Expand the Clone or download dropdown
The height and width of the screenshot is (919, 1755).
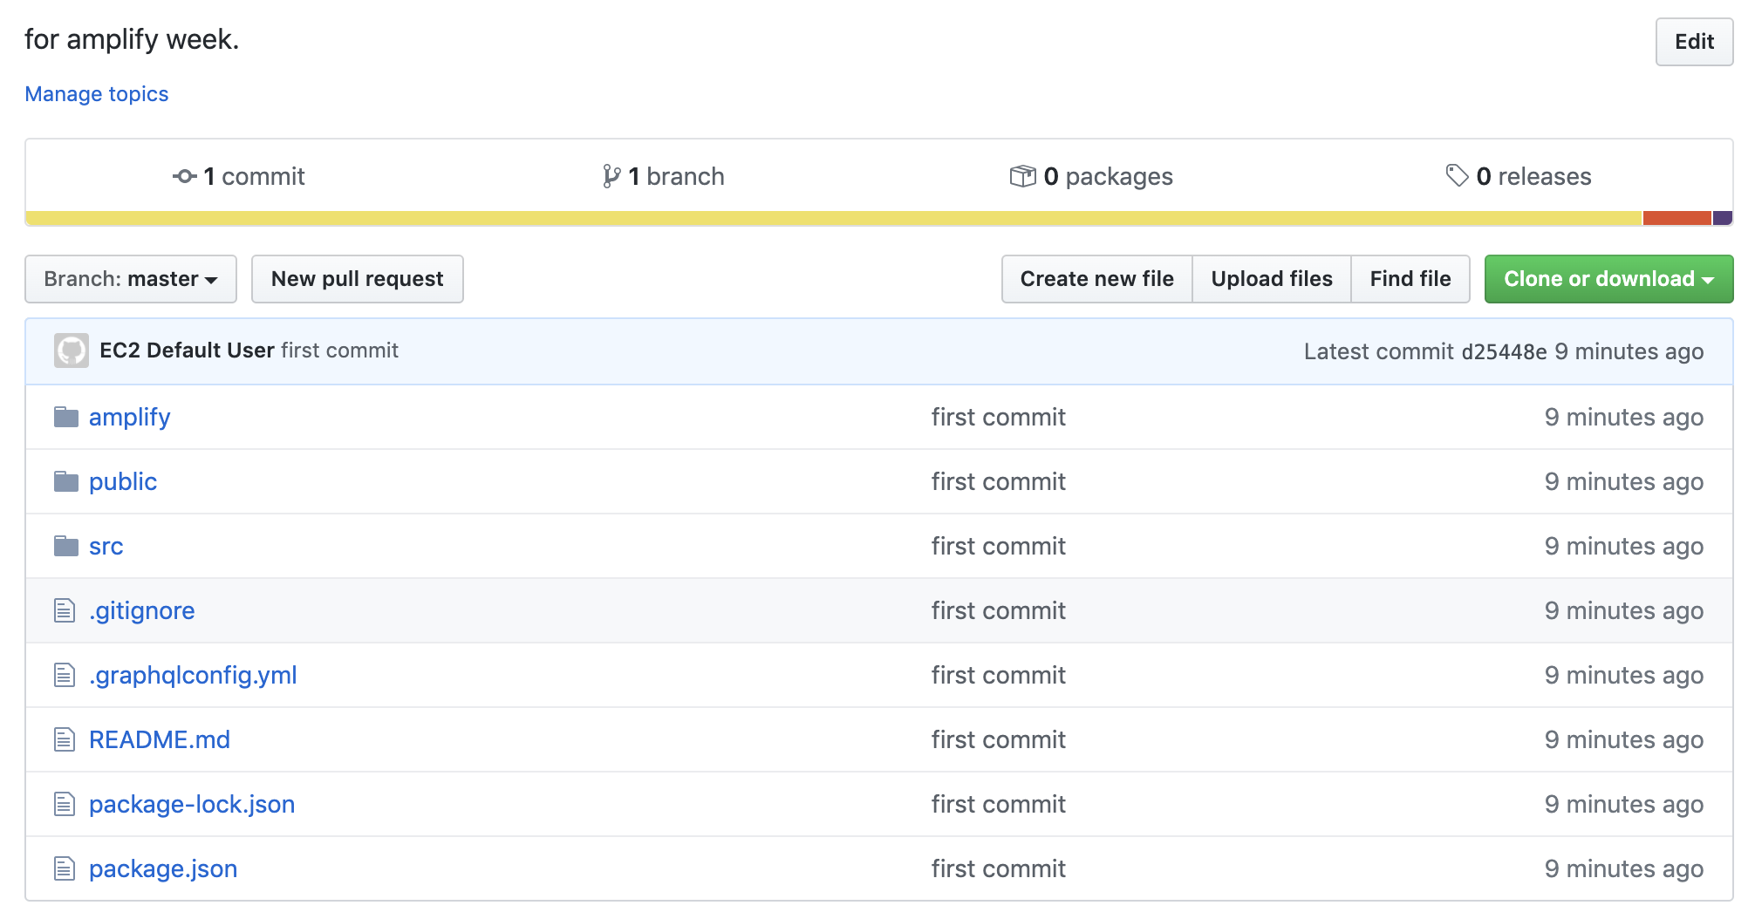(1608, 279)
